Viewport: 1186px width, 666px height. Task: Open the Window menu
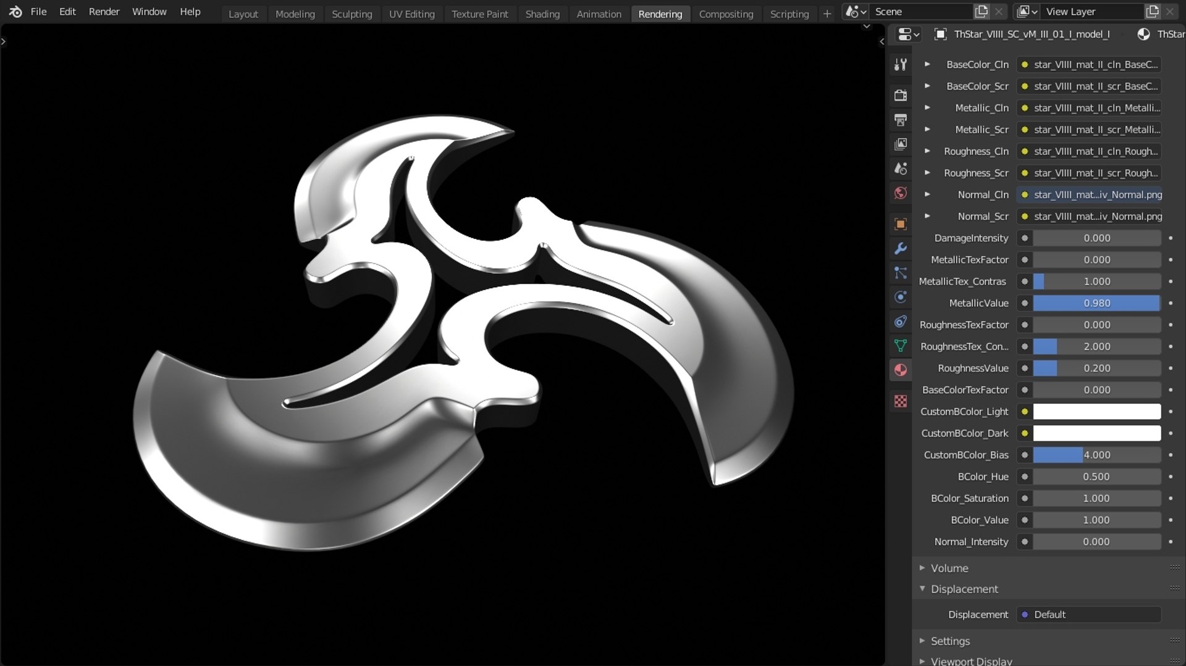click(x=149, y=12)
